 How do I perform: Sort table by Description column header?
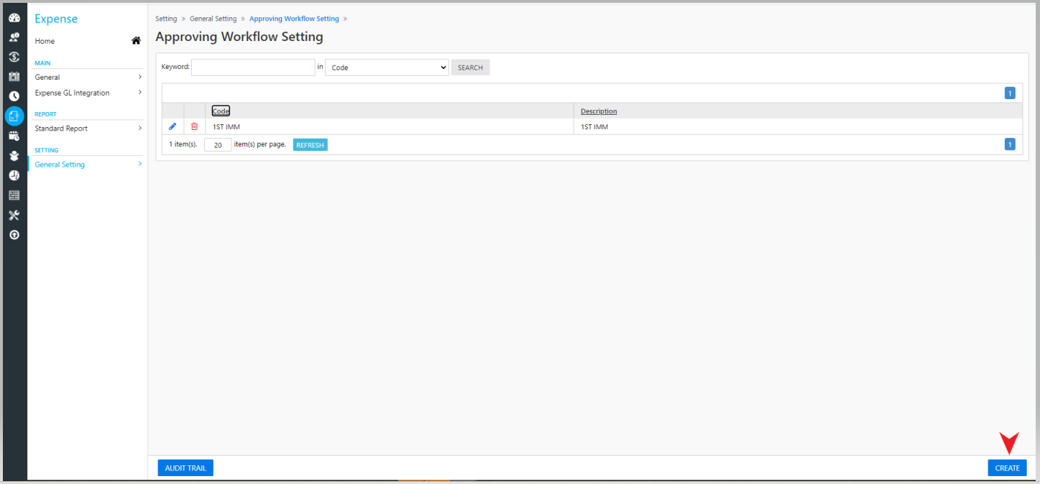599,111
